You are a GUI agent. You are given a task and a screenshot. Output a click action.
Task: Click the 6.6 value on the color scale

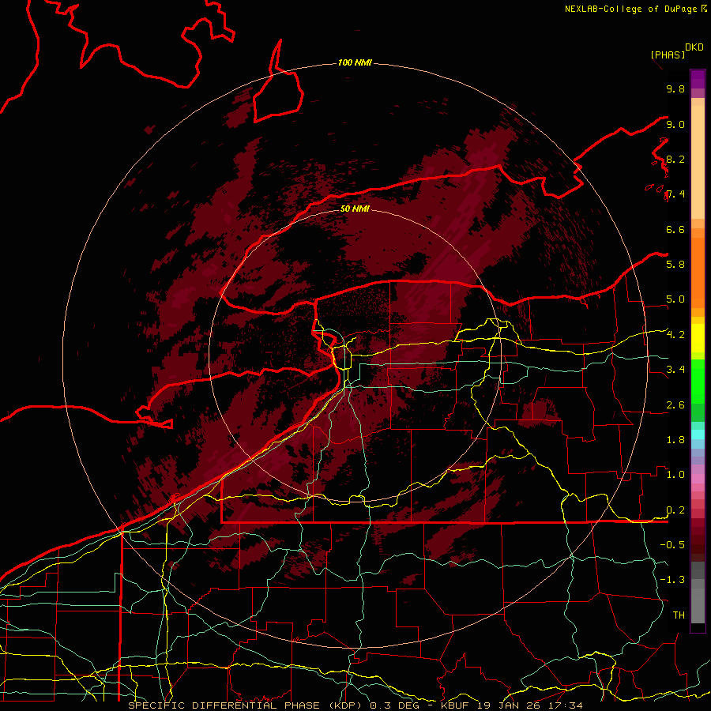click(675, 229)
